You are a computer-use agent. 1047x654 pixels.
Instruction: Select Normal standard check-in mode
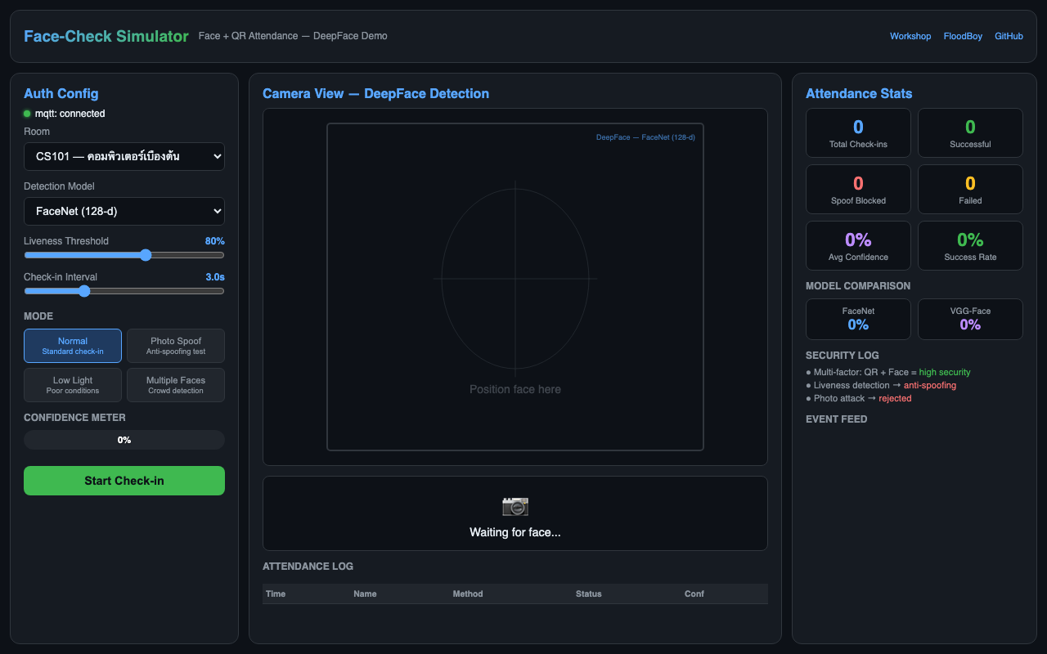pos(73,345)
